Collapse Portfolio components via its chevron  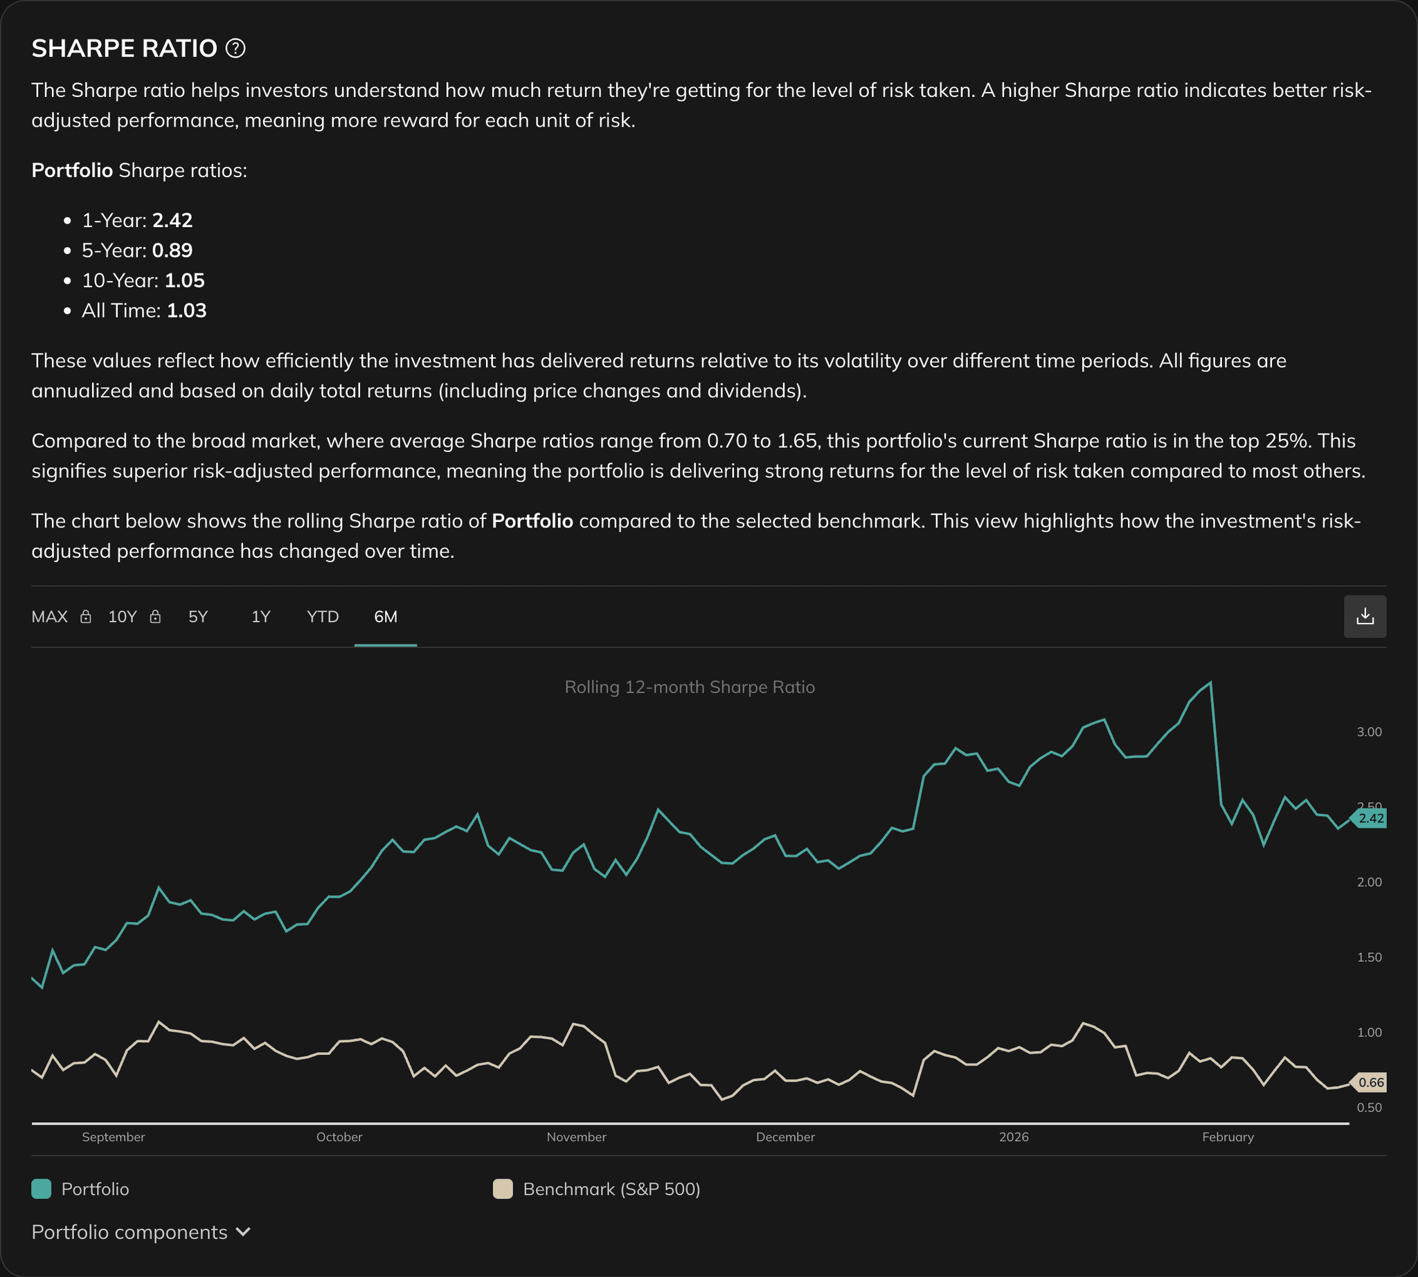pos(242,1233)
